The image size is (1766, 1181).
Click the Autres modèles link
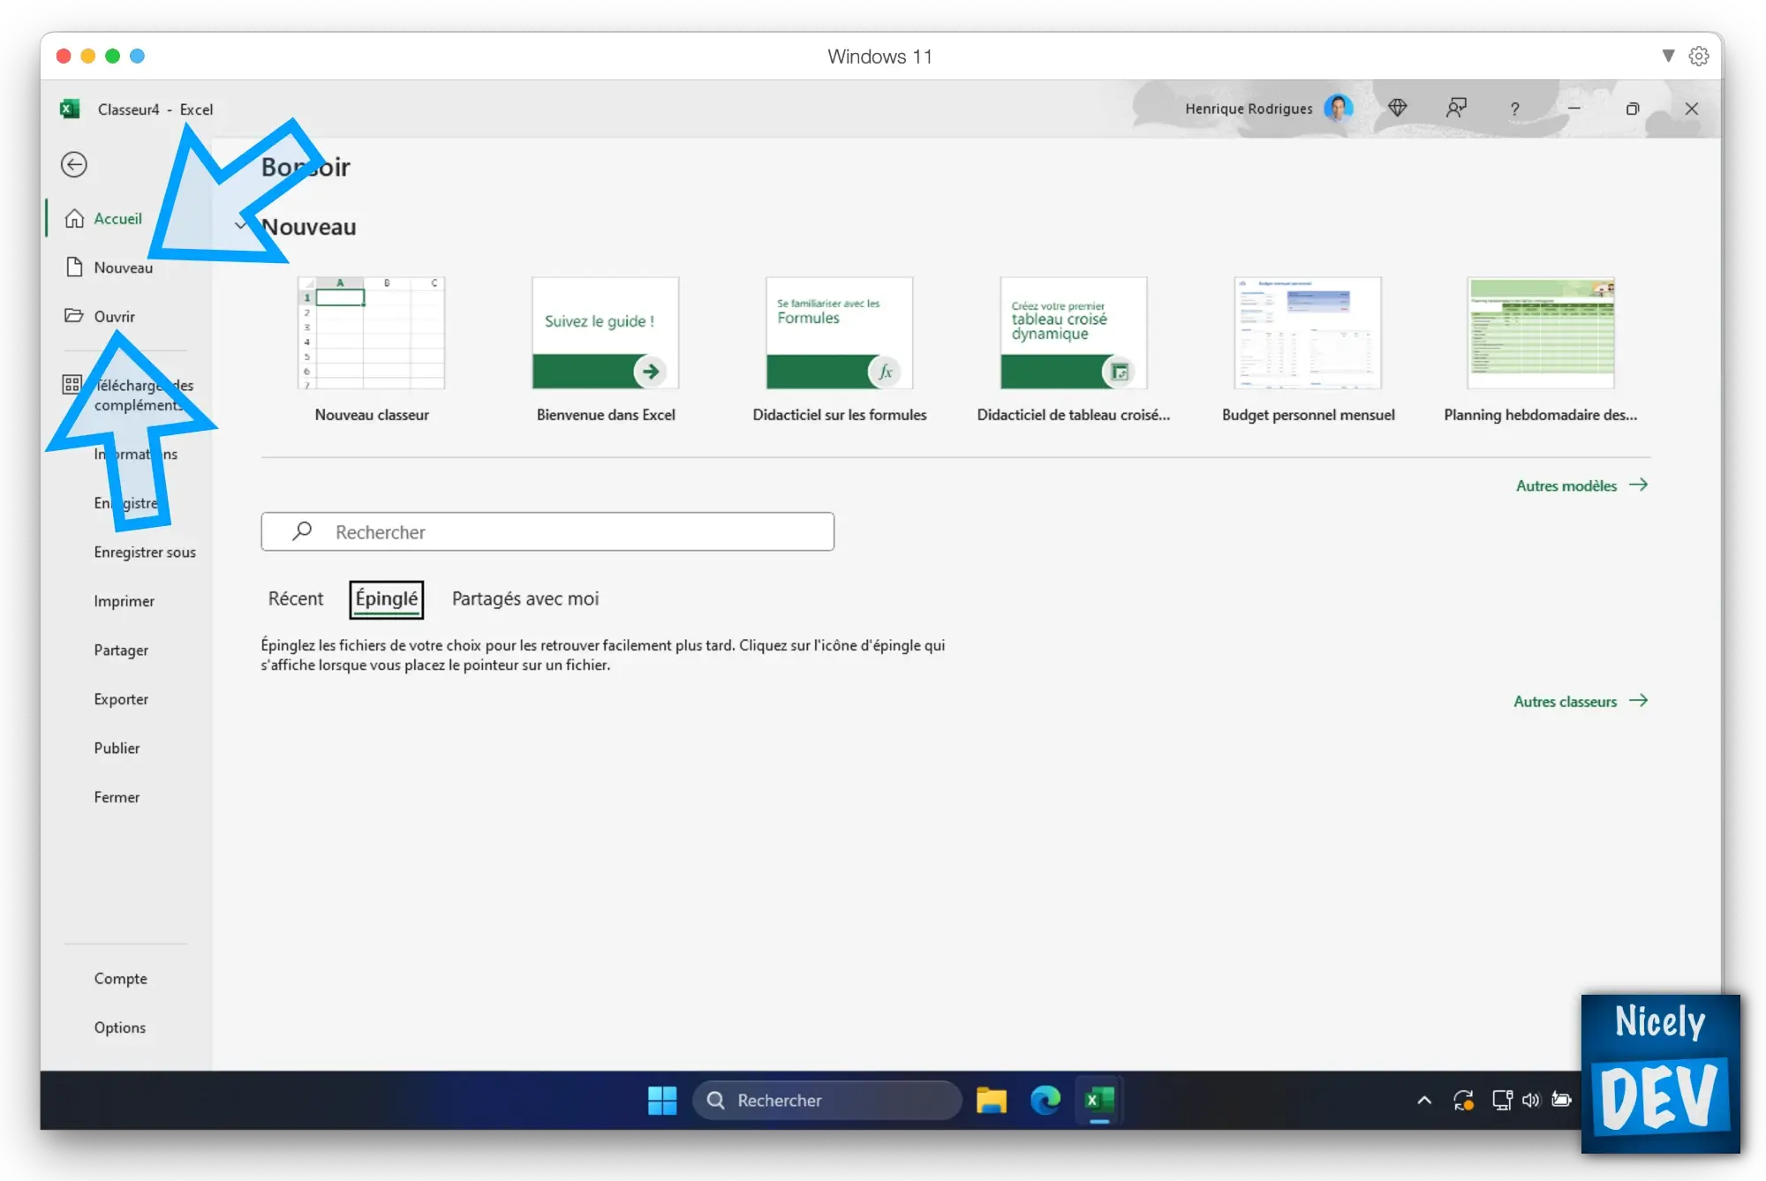point(1581,485)
